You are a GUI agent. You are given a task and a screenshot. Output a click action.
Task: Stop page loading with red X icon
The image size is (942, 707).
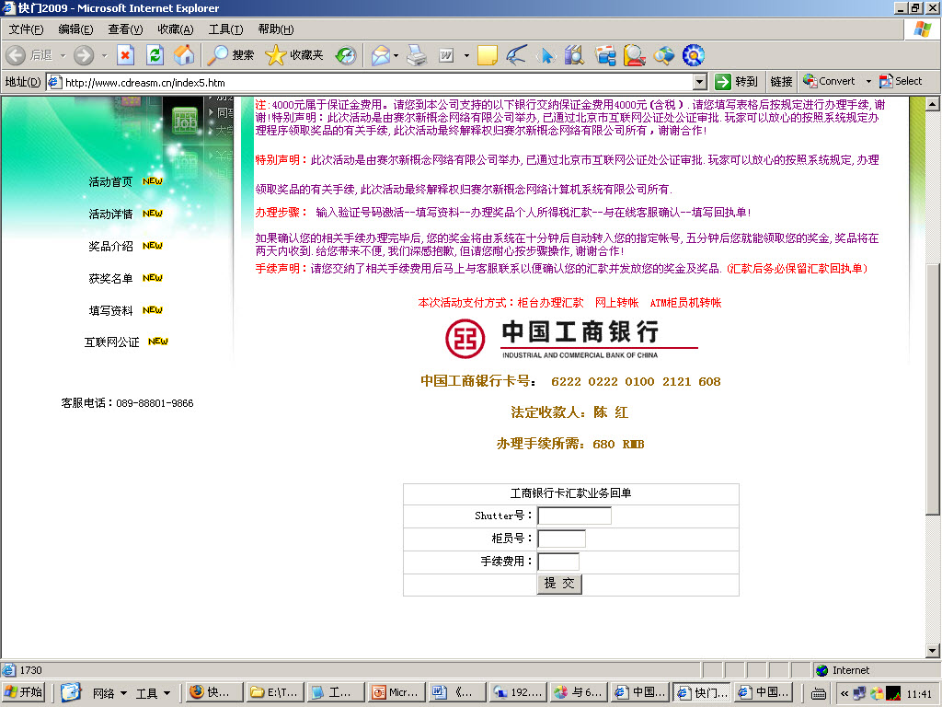[125, 55]
